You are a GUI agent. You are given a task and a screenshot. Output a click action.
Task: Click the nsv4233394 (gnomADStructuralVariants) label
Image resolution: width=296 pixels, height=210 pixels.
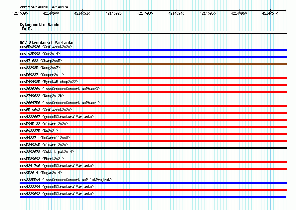coord(57,187)
